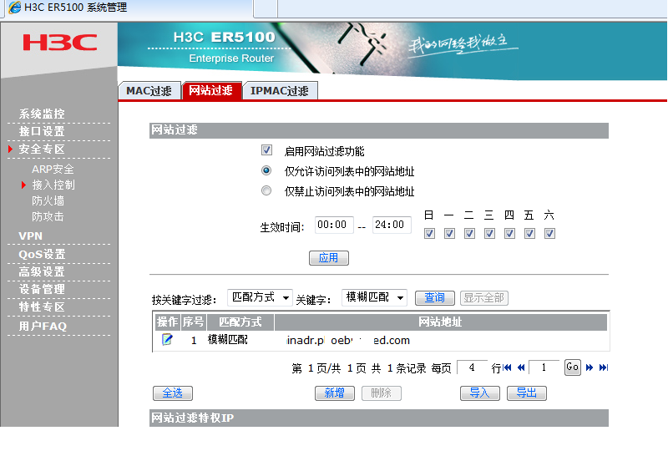Switch to the 网站过滤 tab

point(211,90)
